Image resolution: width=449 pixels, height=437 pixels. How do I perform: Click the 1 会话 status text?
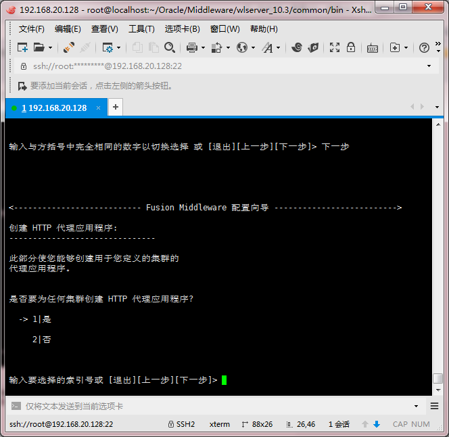pyautogui.click(x=339, y=424)
